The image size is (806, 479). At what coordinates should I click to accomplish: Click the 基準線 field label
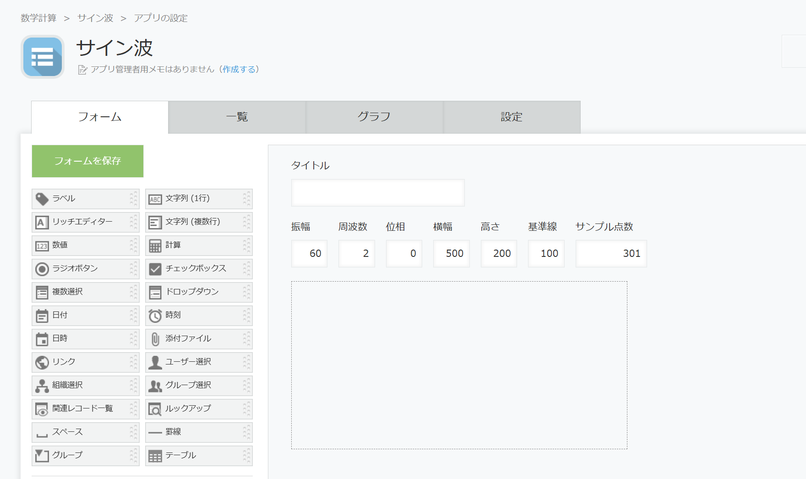543,227
